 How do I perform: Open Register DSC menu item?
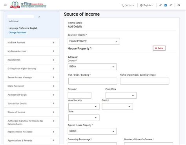coord(31,60)
